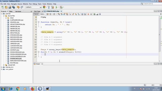Viewport: 162px width, 91px height.
Task: Open the Debug menu
Action: 35,4
